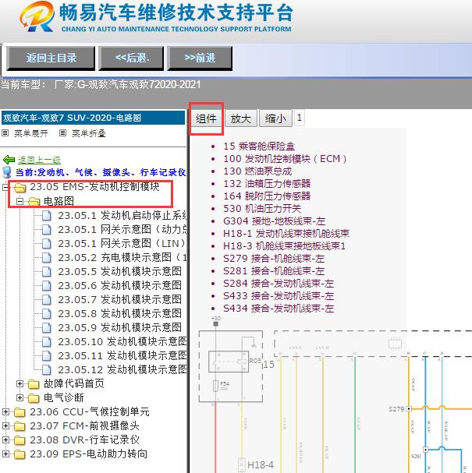Click the 23.05 EMS folder icon
The width and height of the screenshot is (472, 473).
(20, 188)
